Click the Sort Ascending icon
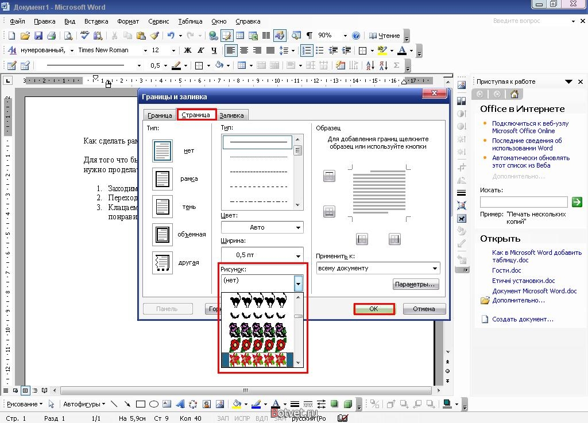Screen dimensions: 588x423 [370, 65]
